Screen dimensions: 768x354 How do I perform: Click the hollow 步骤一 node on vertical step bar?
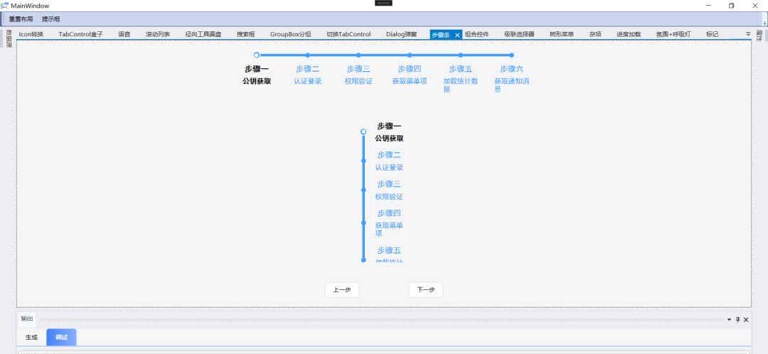coord(363,132)
